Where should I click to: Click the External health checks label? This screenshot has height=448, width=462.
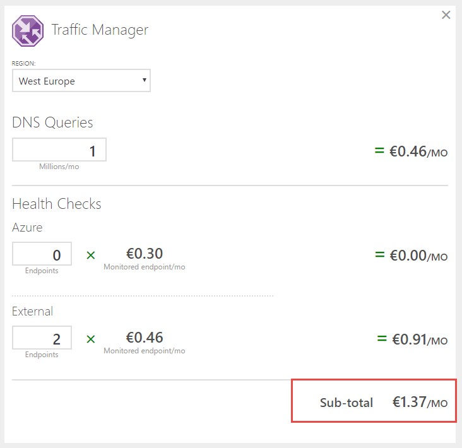pos(32,311)
